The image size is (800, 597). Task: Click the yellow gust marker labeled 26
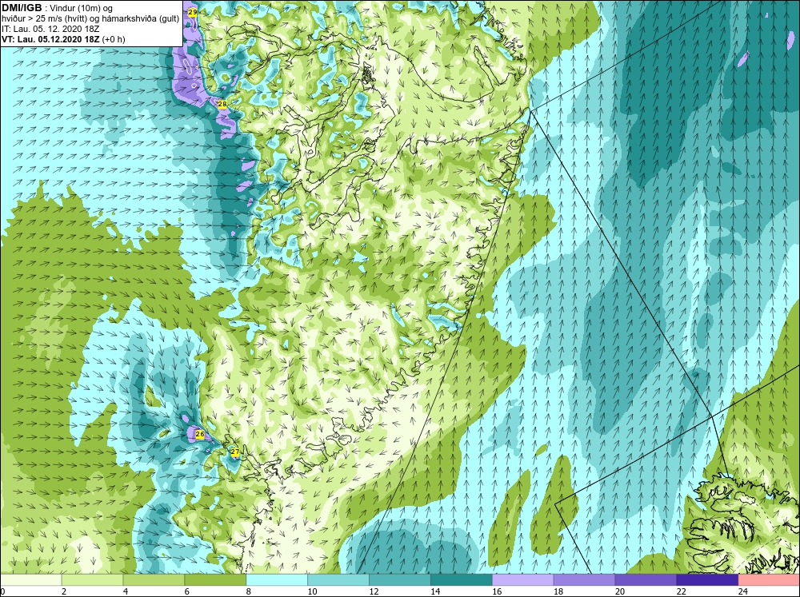coord(200,435)
